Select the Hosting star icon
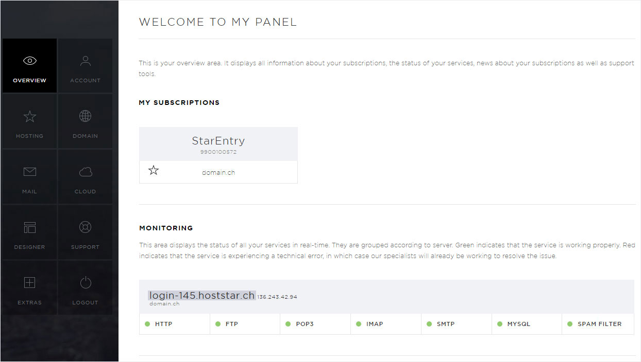The image size is (641, 362). pos(30,117)
